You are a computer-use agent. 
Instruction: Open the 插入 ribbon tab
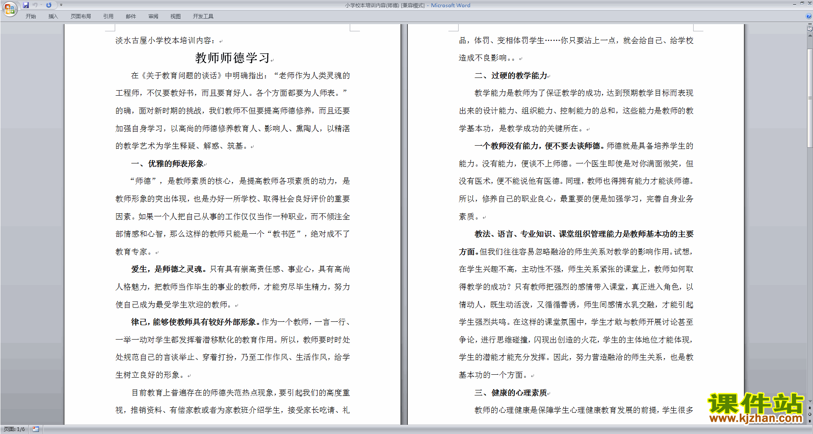tap(53, 16)
